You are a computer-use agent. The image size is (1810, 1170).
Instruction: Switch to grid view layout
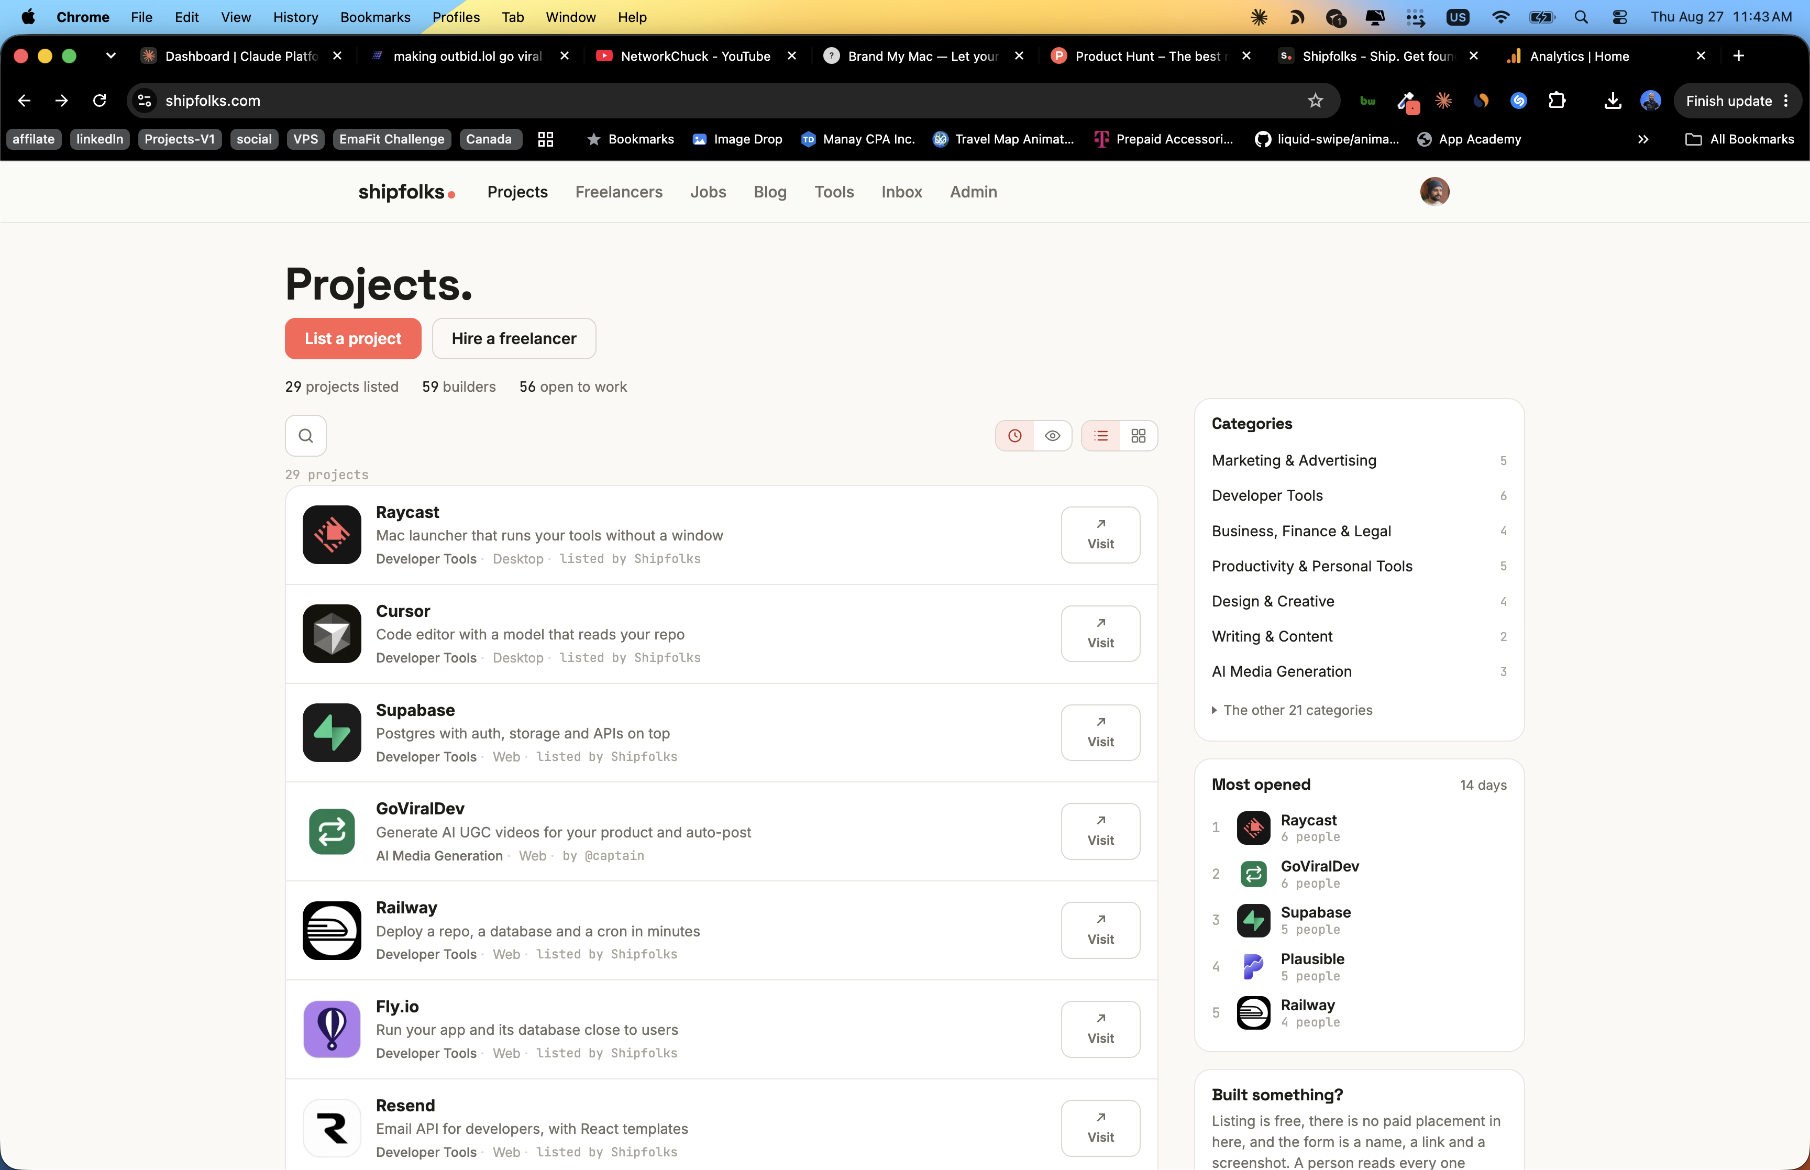[x=1138, y=435]
